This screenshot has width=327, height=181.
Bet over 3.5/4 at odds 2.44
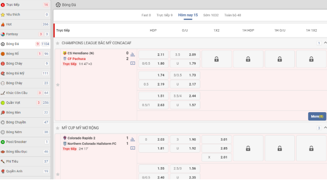(x=185, y=96)
